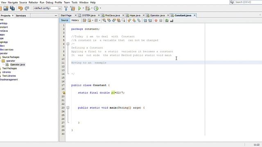
Task: Build the project with the hammer icon
Action: [x=66, y=8]
